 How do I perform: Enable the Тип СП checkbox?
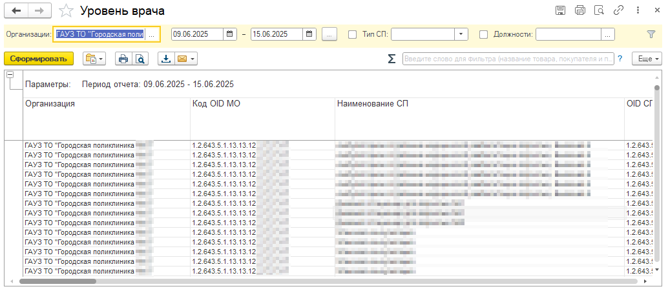point(352,34)
